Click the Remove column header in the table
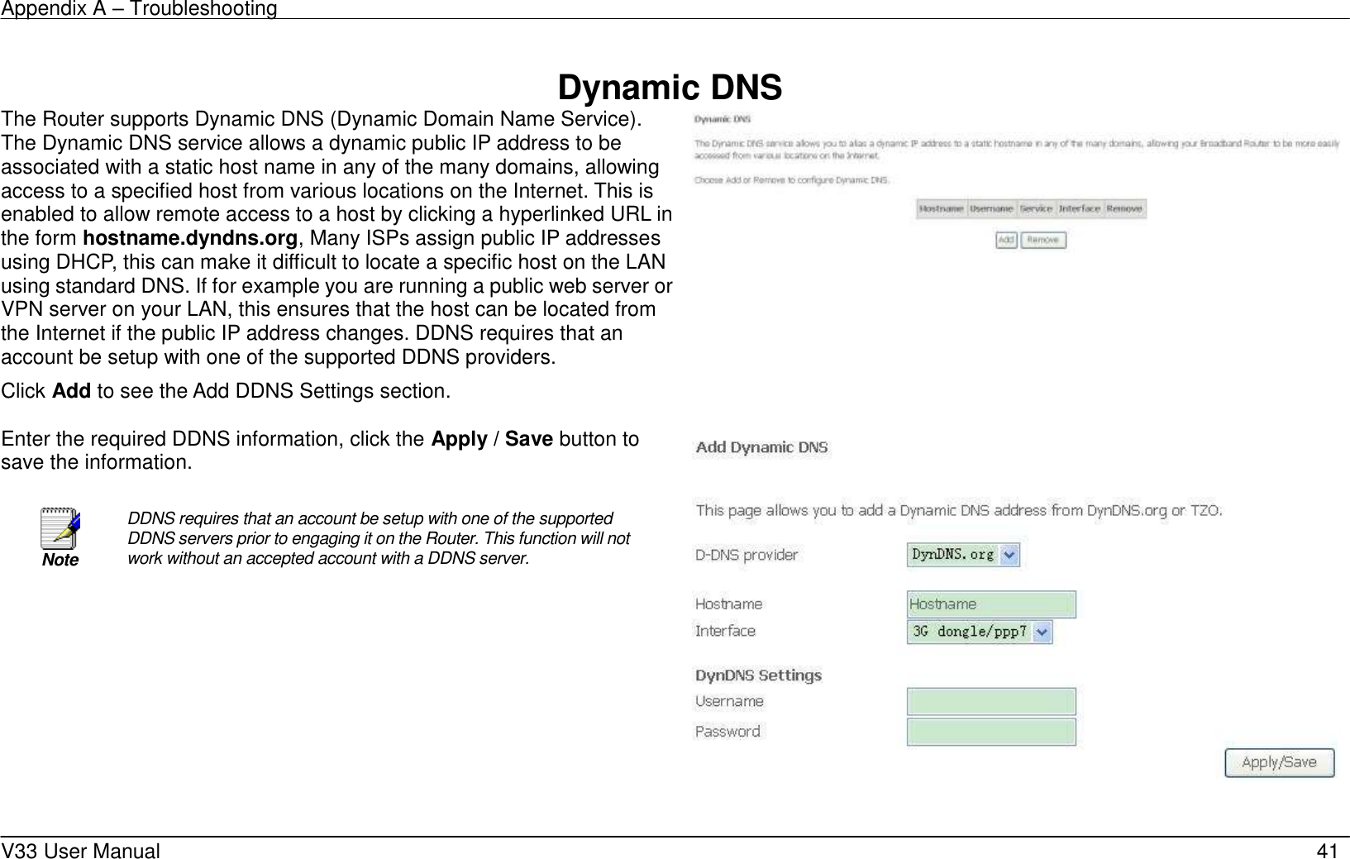The image size is (1350, 859). (x=1124, y=209)
